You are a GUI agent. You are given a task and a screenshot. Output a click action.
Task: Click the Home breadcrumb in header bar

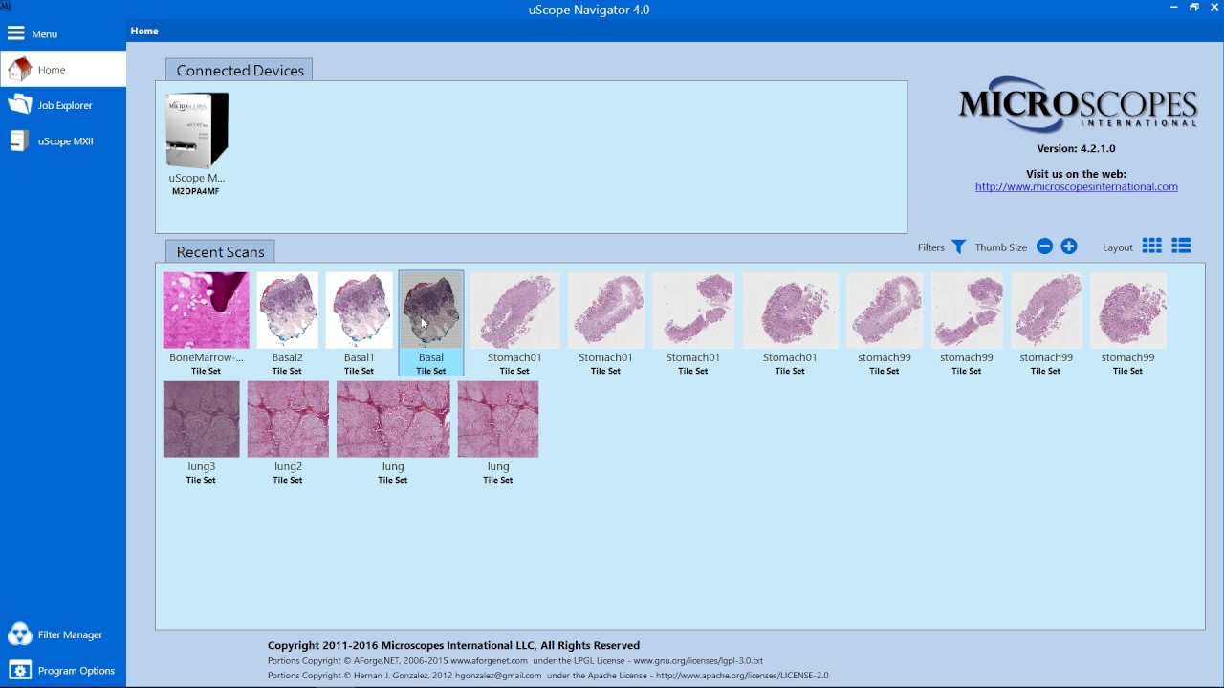click(x=144, y=31)
